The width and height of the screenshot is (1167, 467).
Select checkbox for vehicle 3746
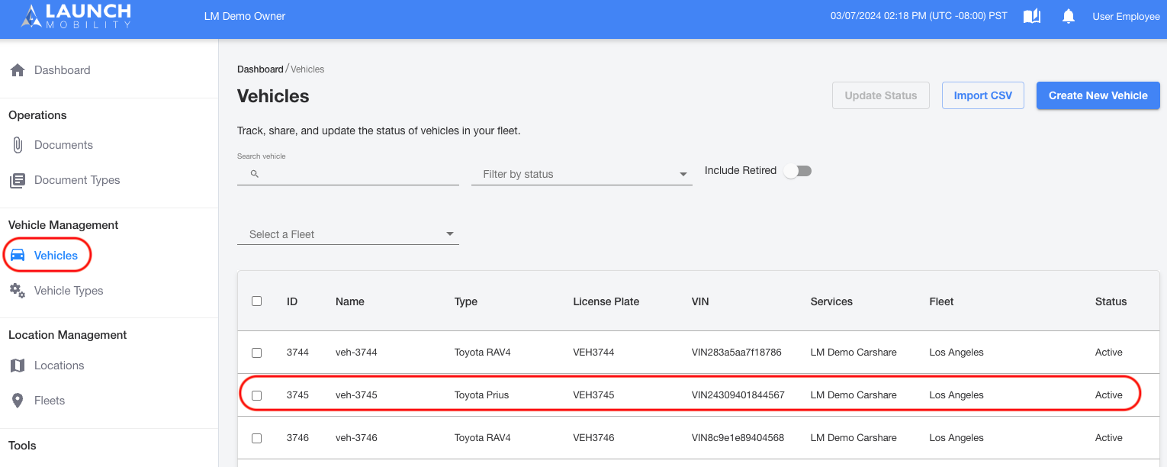pyautogui.click(x=256, y=438)
